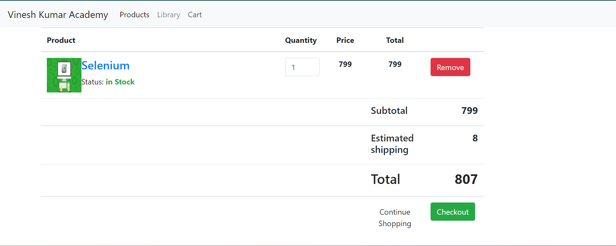Open the Products menu item
This screenshot has height=246, width=616.
(134, 15)
